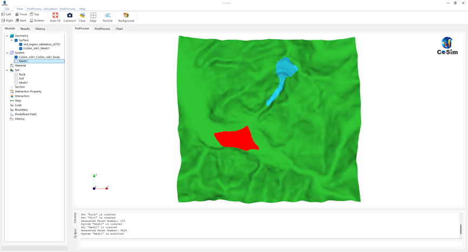
Task: Select the Section tree item
Action: coord(19,87)
